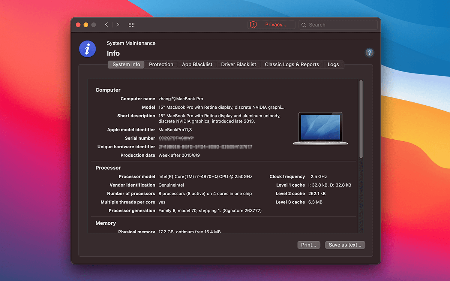Select the Classic Logs & Reports tab

point(292,64)
